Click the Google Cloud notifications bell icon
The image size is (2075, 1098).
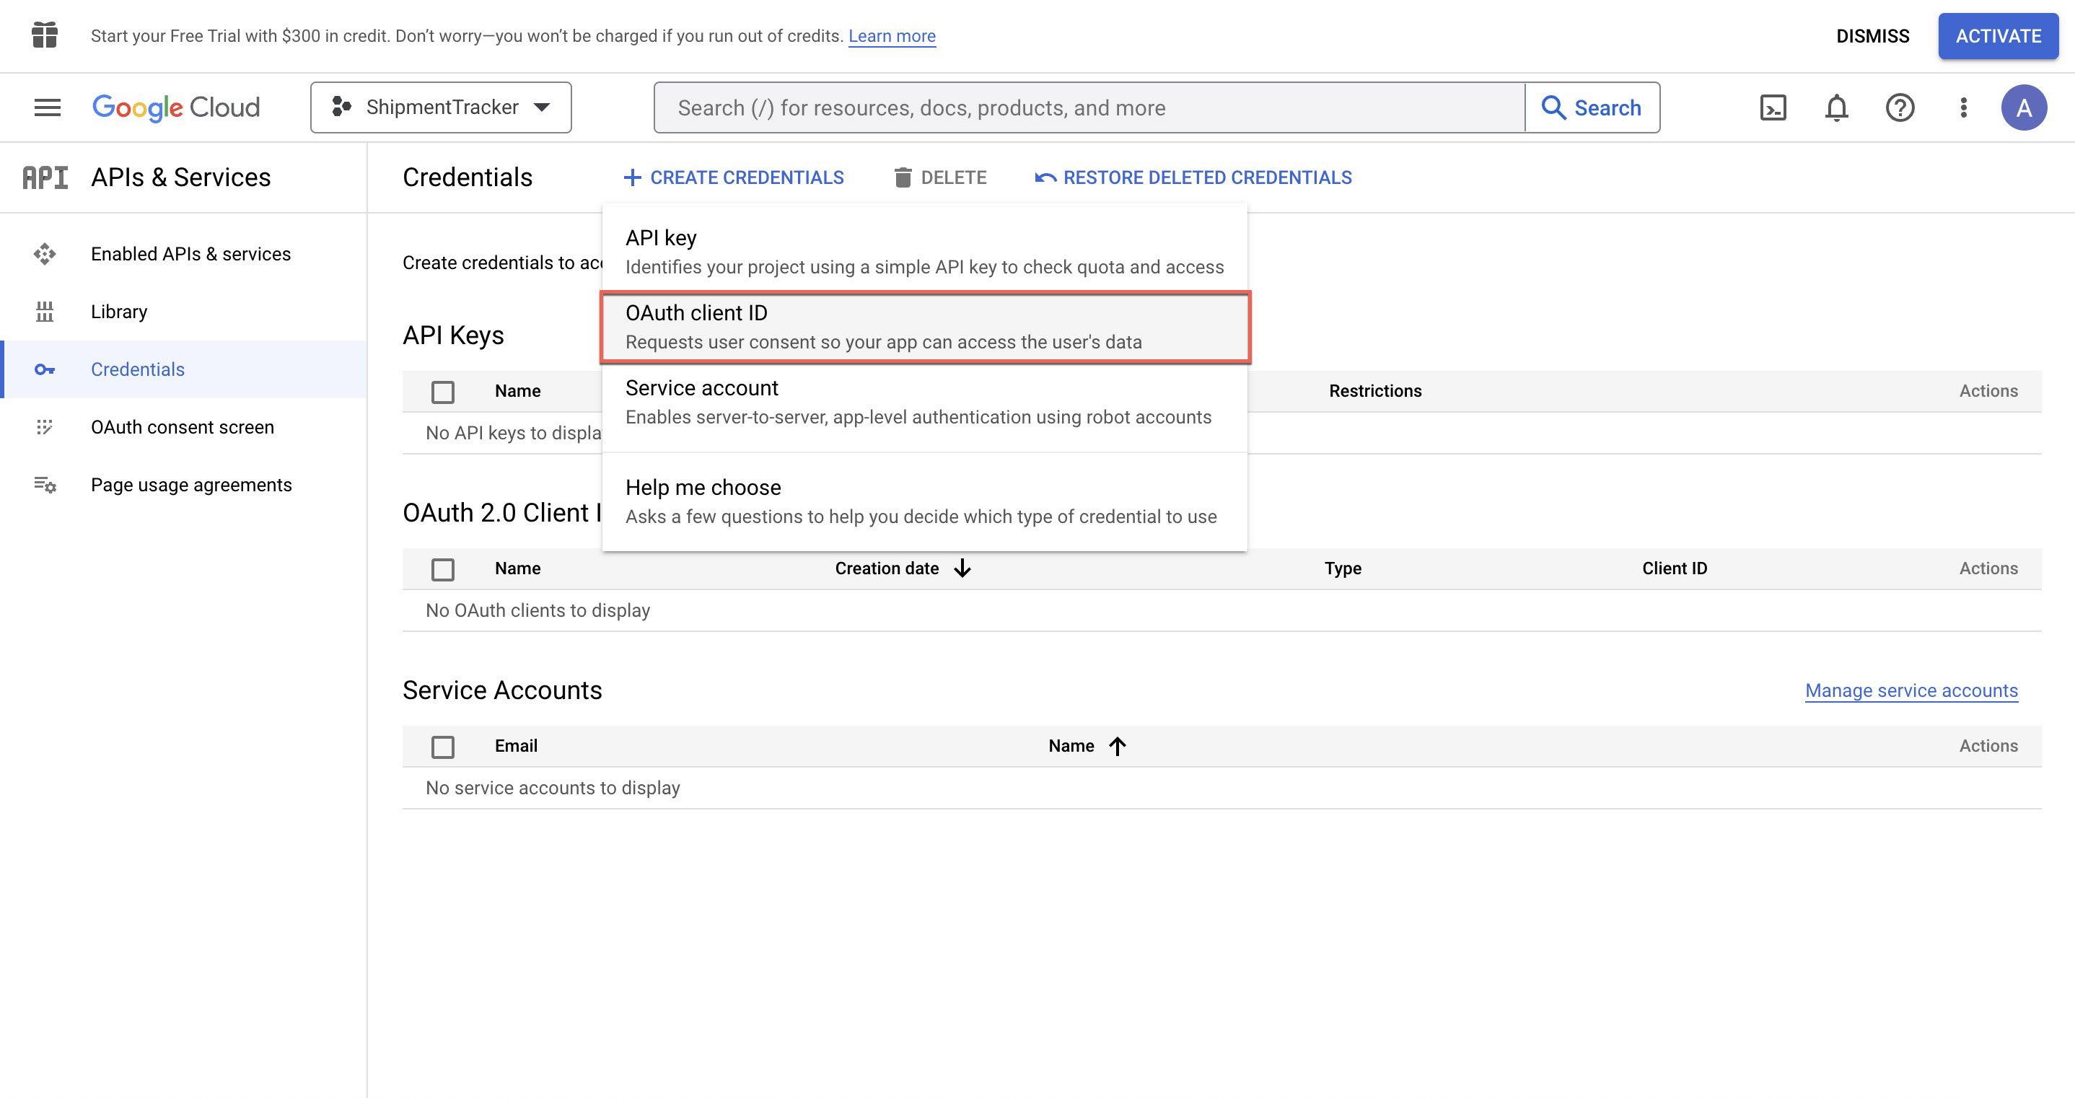(1835, 107)
